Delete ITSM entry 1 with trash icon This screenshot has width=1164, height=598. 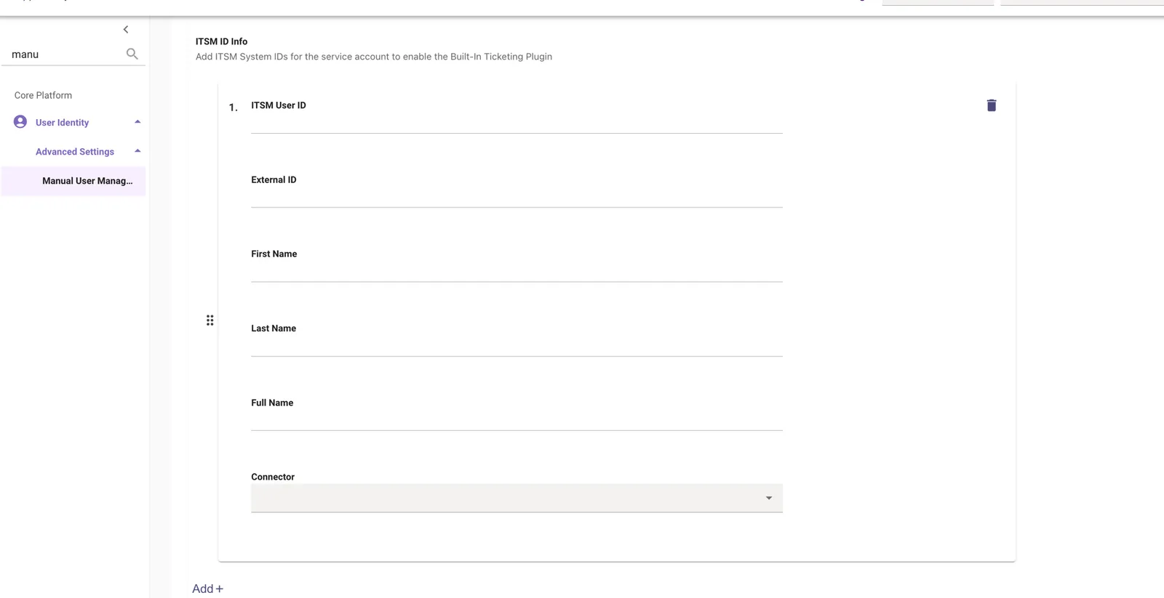991,105
